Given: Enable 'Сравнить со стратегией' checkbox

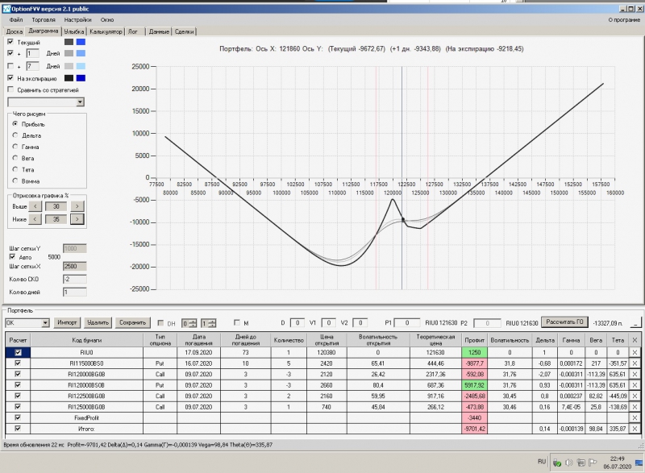Looking at the screenshot, I should tap(10, 90).
